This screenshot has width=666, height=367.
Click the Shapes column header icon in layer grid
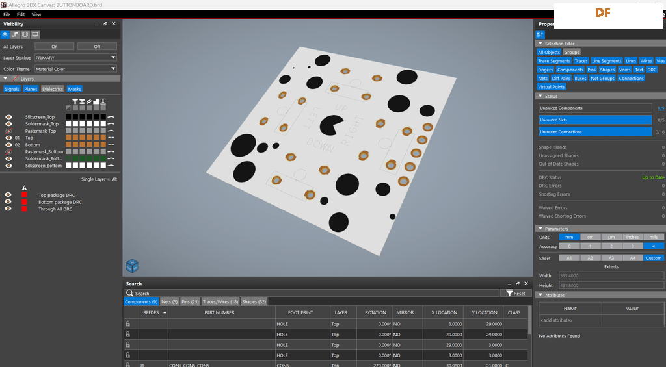coord(96,101)
